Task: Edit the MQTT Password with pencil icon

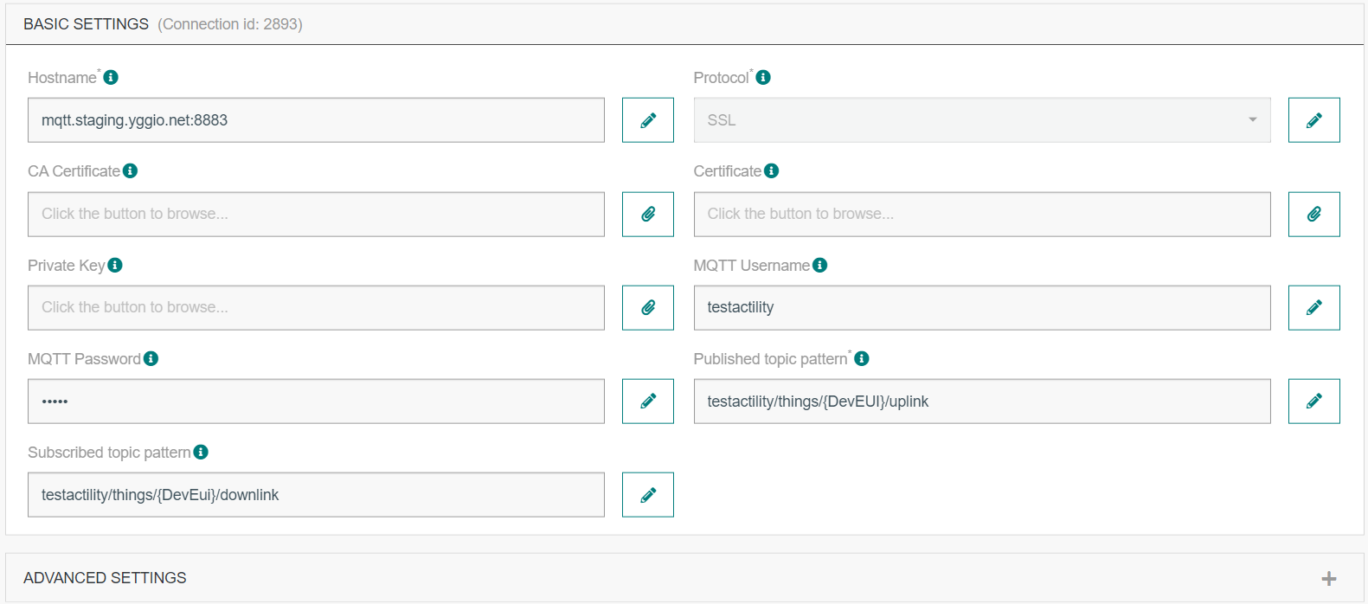Action: [x=647, y=401]
